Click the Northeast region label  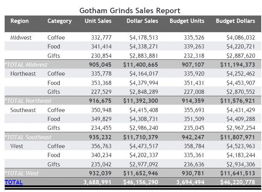pyautogui.click(x=23, y=74)
